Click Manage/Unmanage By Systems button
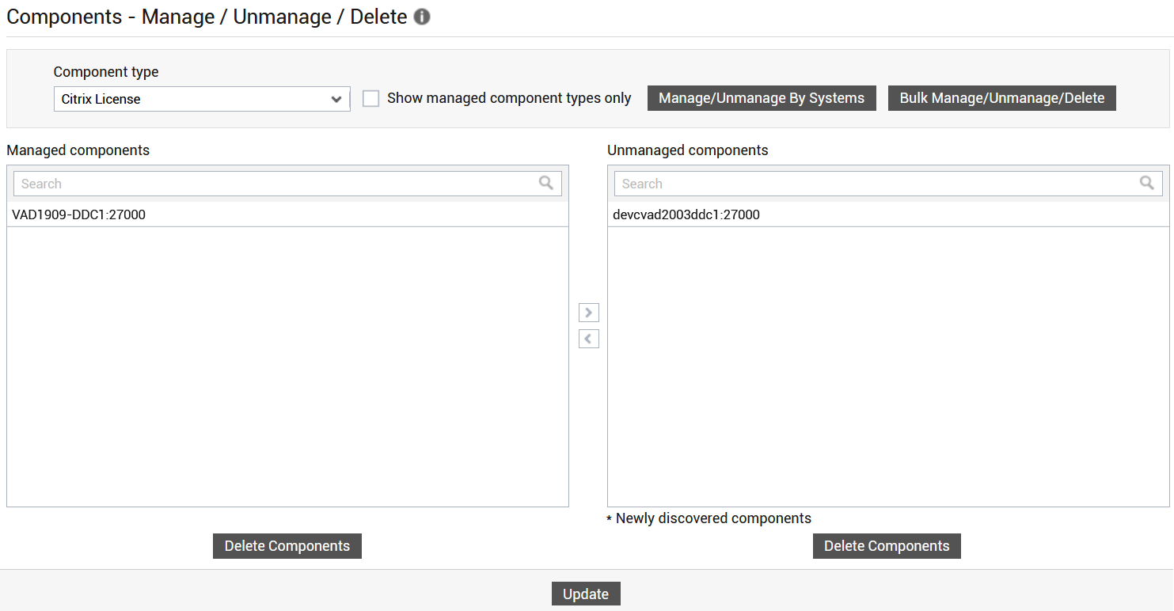 [x=762, y=98]
